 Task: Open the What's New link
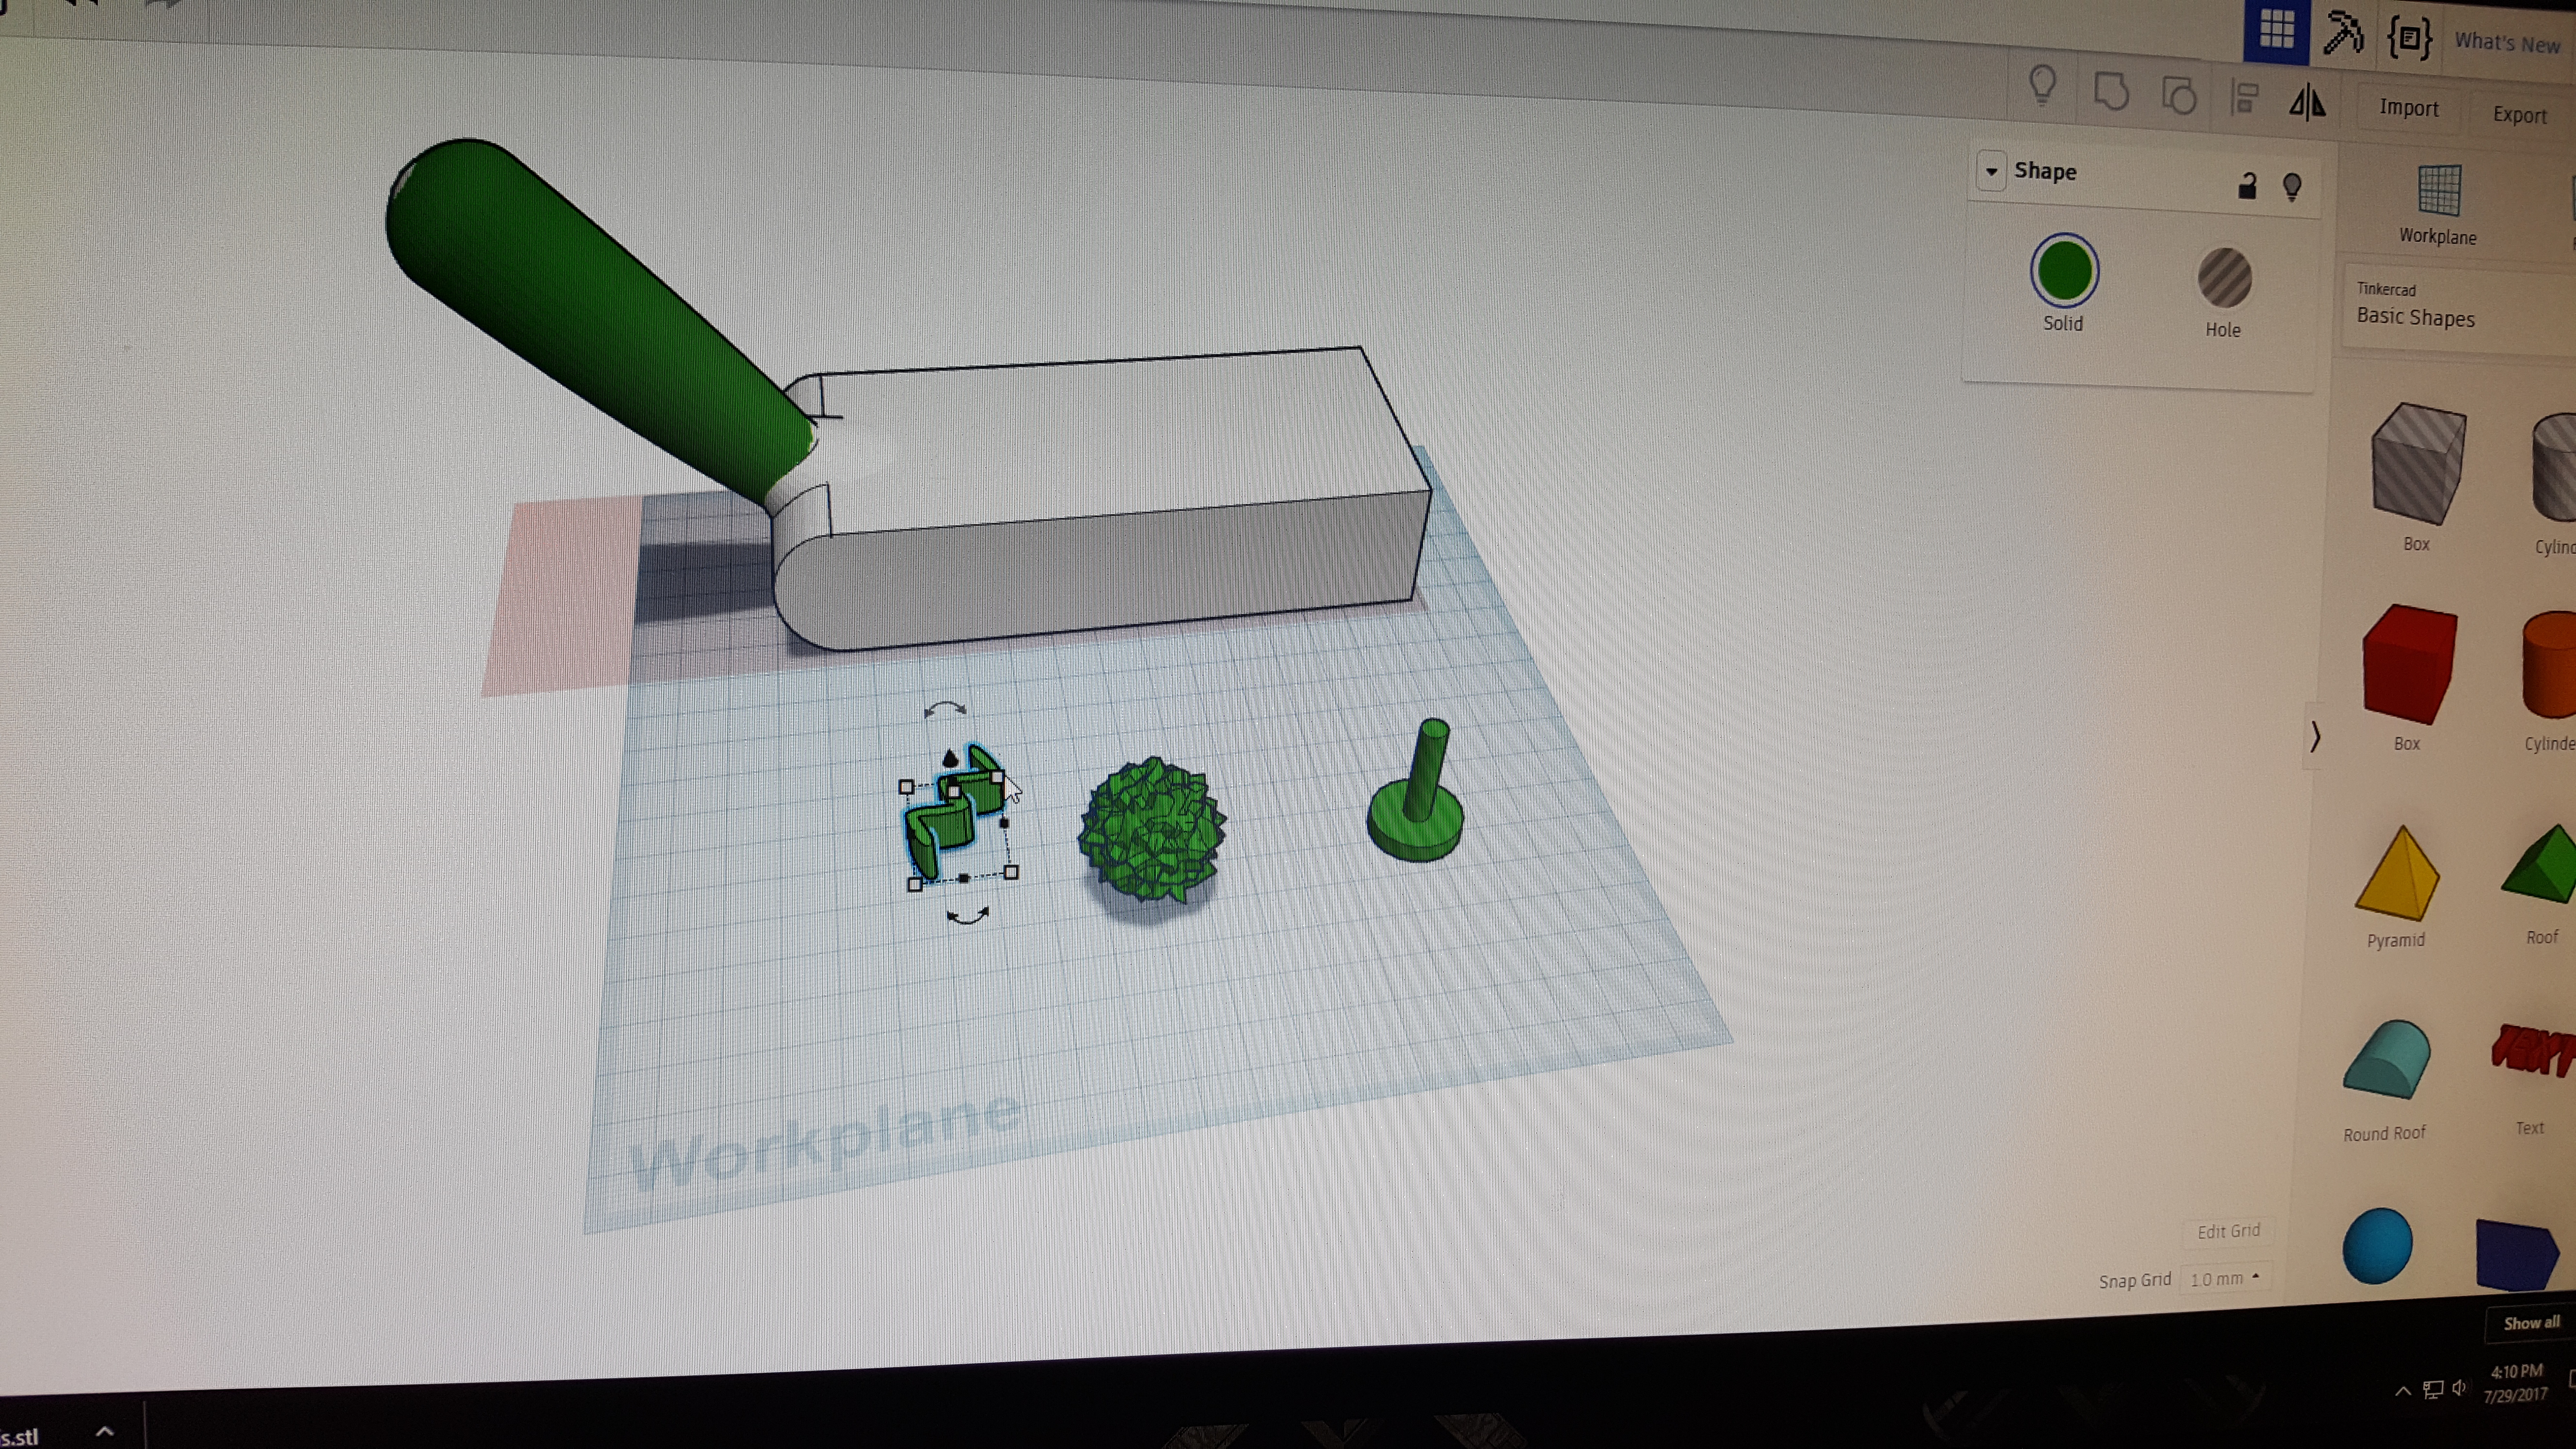2506,42
